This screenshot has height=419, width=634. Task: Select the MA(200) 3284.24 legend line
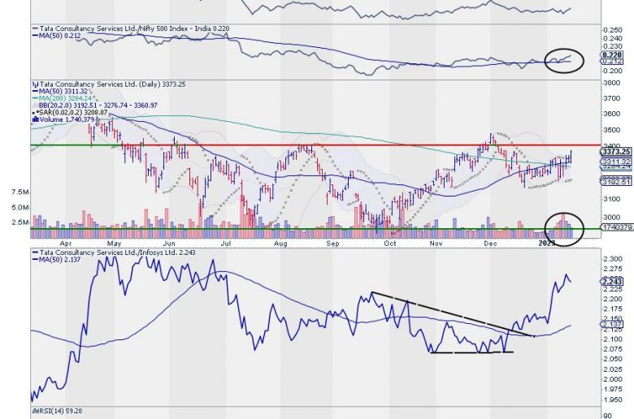pyautogui.click(x=64, y=98)
